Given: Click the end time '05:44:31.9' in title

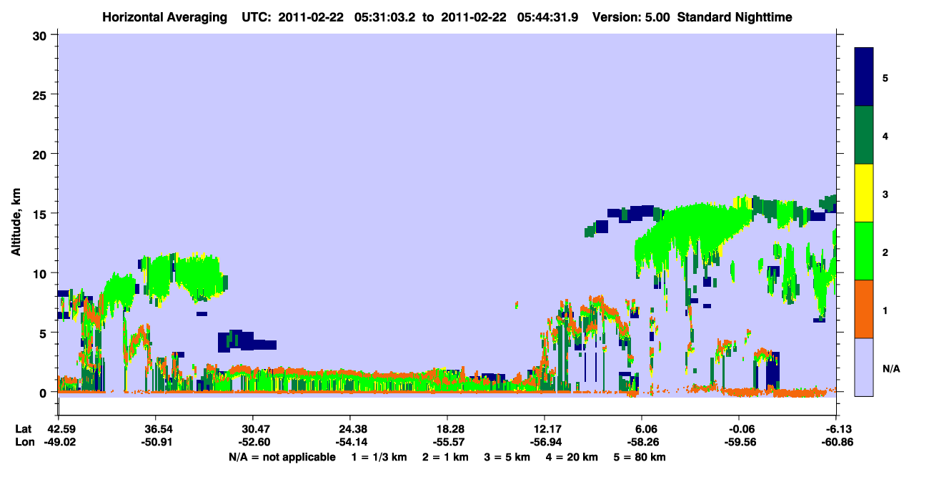Looking at the screenshot, I should (x=547, y=16).
